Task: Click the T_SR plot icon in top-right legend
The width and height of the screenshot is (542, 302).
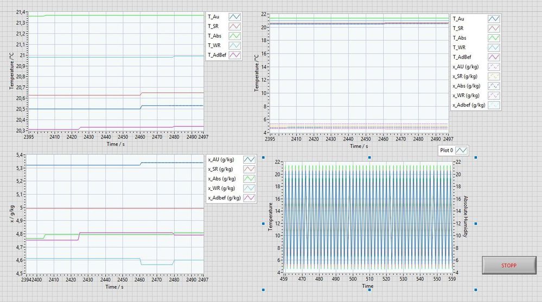Action: tap(494, 28)
